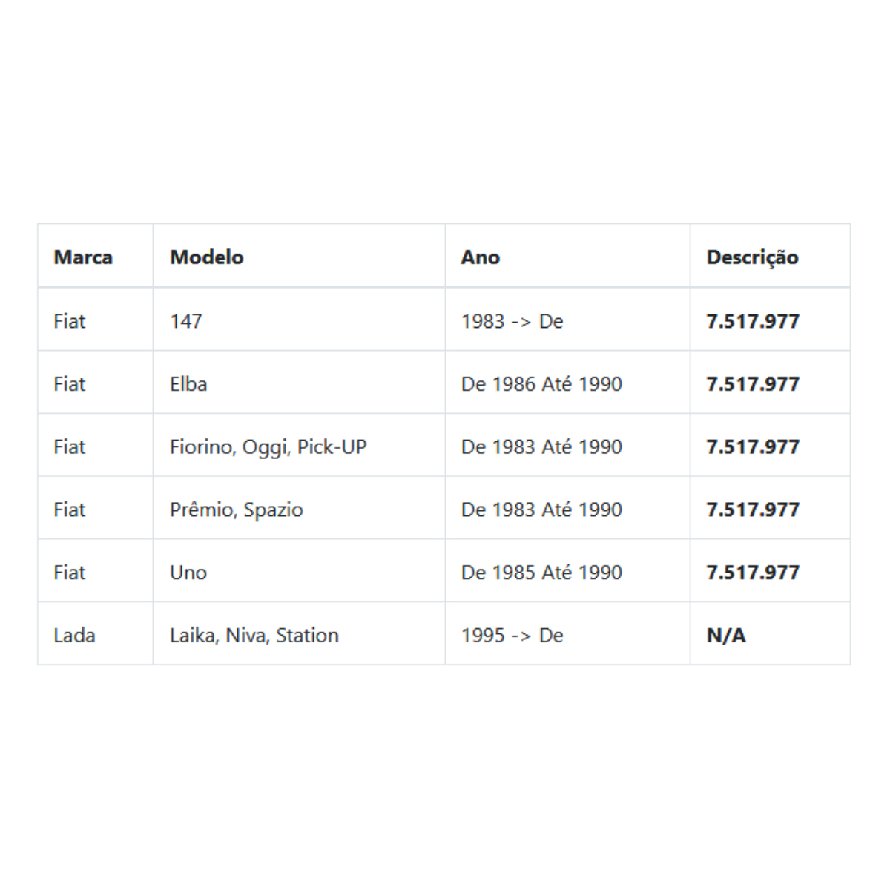Image resolution: width=890 pixels, height=890 pixels.
Task: Click the Modelo column header
Action: tap(299, 256)
